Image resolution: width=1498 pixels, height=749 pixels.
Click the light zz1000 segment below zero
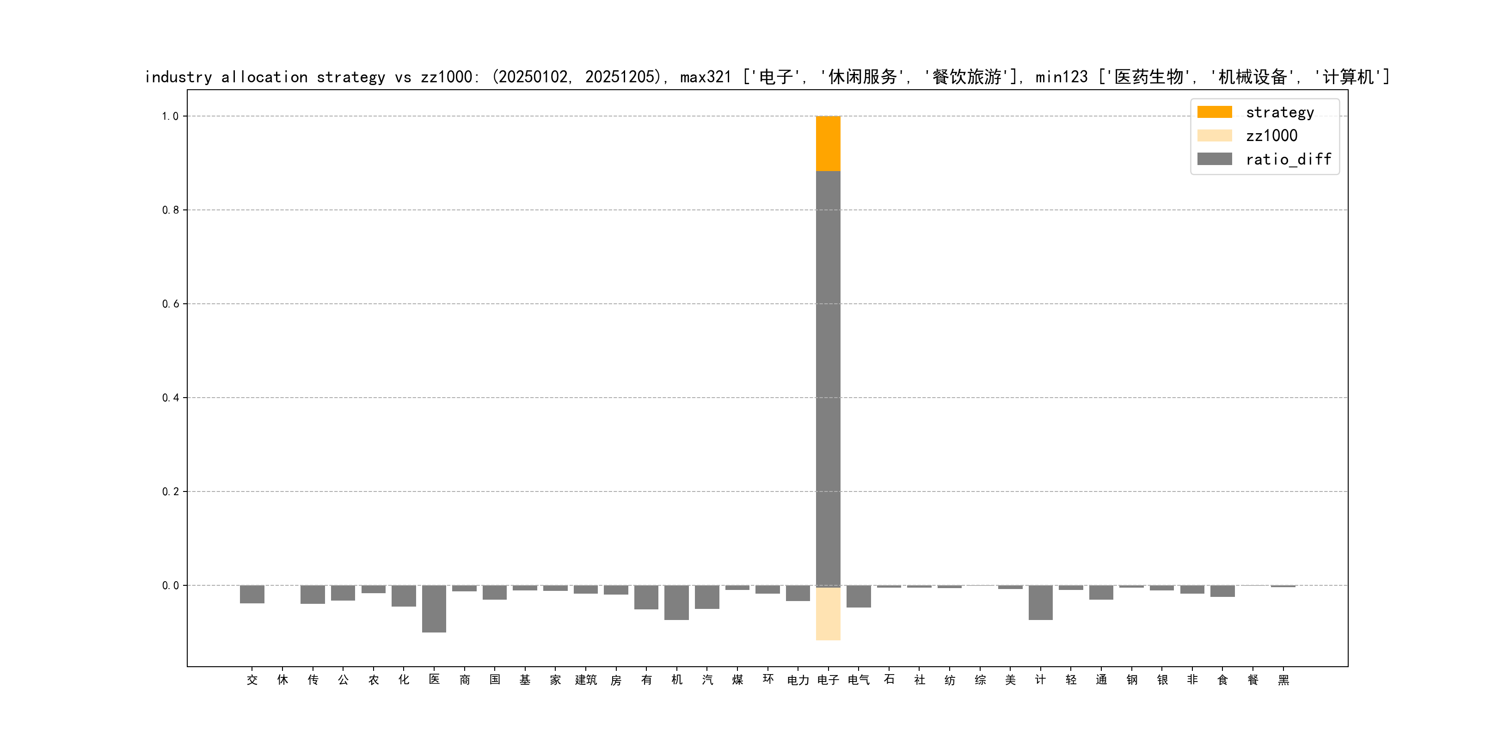click(828, 614)
